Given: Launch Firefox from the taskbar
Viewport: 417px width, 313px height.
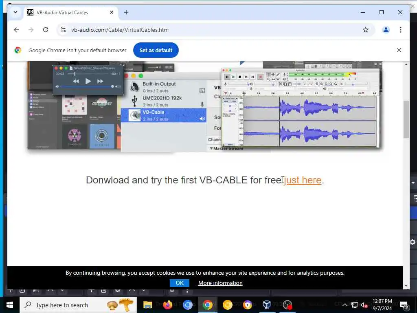Looking at the screenshot, I should [x=167, y=305].
